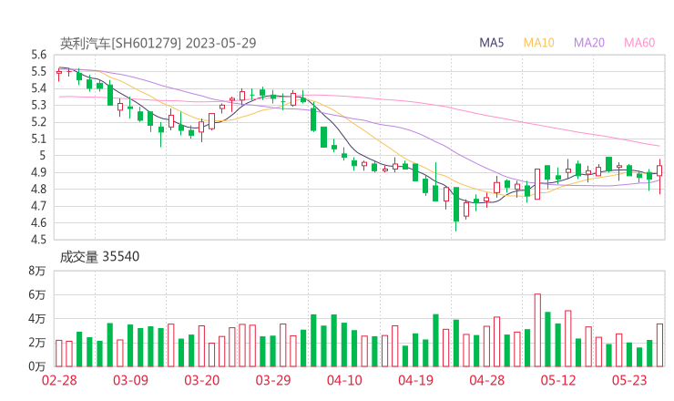The width and height of the screenshot is (674, 401).
Task: Click the 03-20 date axis label
Action: (x=202, y=380)
